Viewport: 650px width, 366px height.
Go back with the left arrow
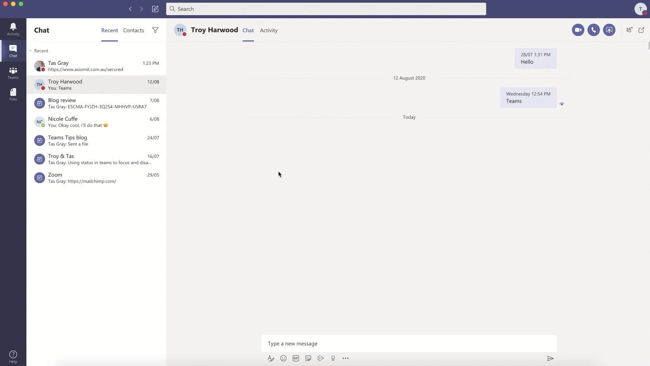tap(130, 9)
